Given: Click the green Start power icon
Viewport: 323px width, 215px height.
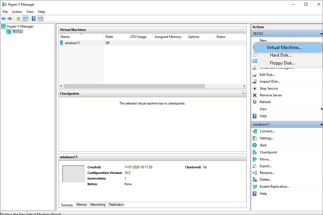Looking at the screenshot, I should [255, 145].
